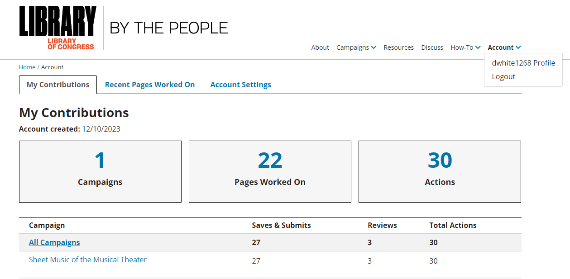Click the Account created date 12/10/2023
Viewport: 570px width, 279px height.
point(101,129)
